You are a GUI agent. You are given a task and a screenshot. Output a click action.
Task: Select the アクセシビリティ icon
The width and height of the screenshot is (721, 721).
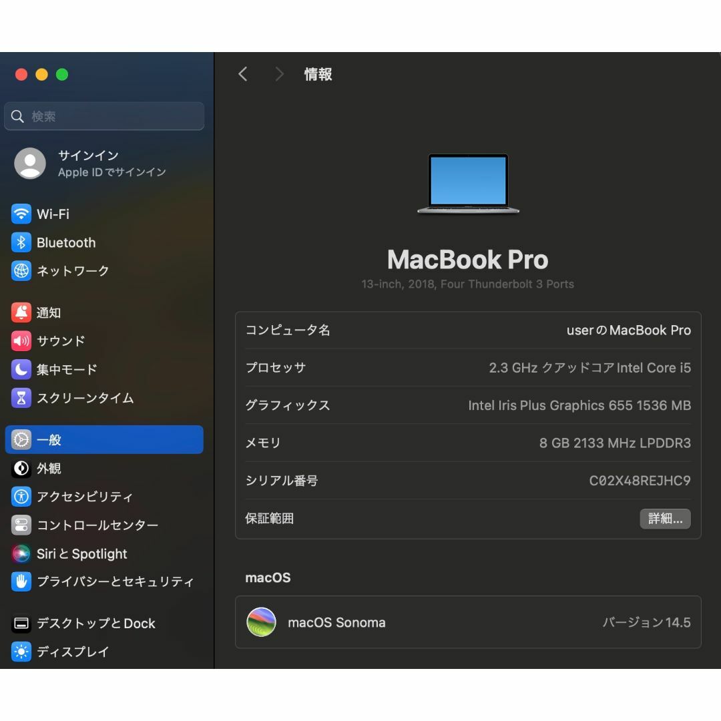pos(21,497)
